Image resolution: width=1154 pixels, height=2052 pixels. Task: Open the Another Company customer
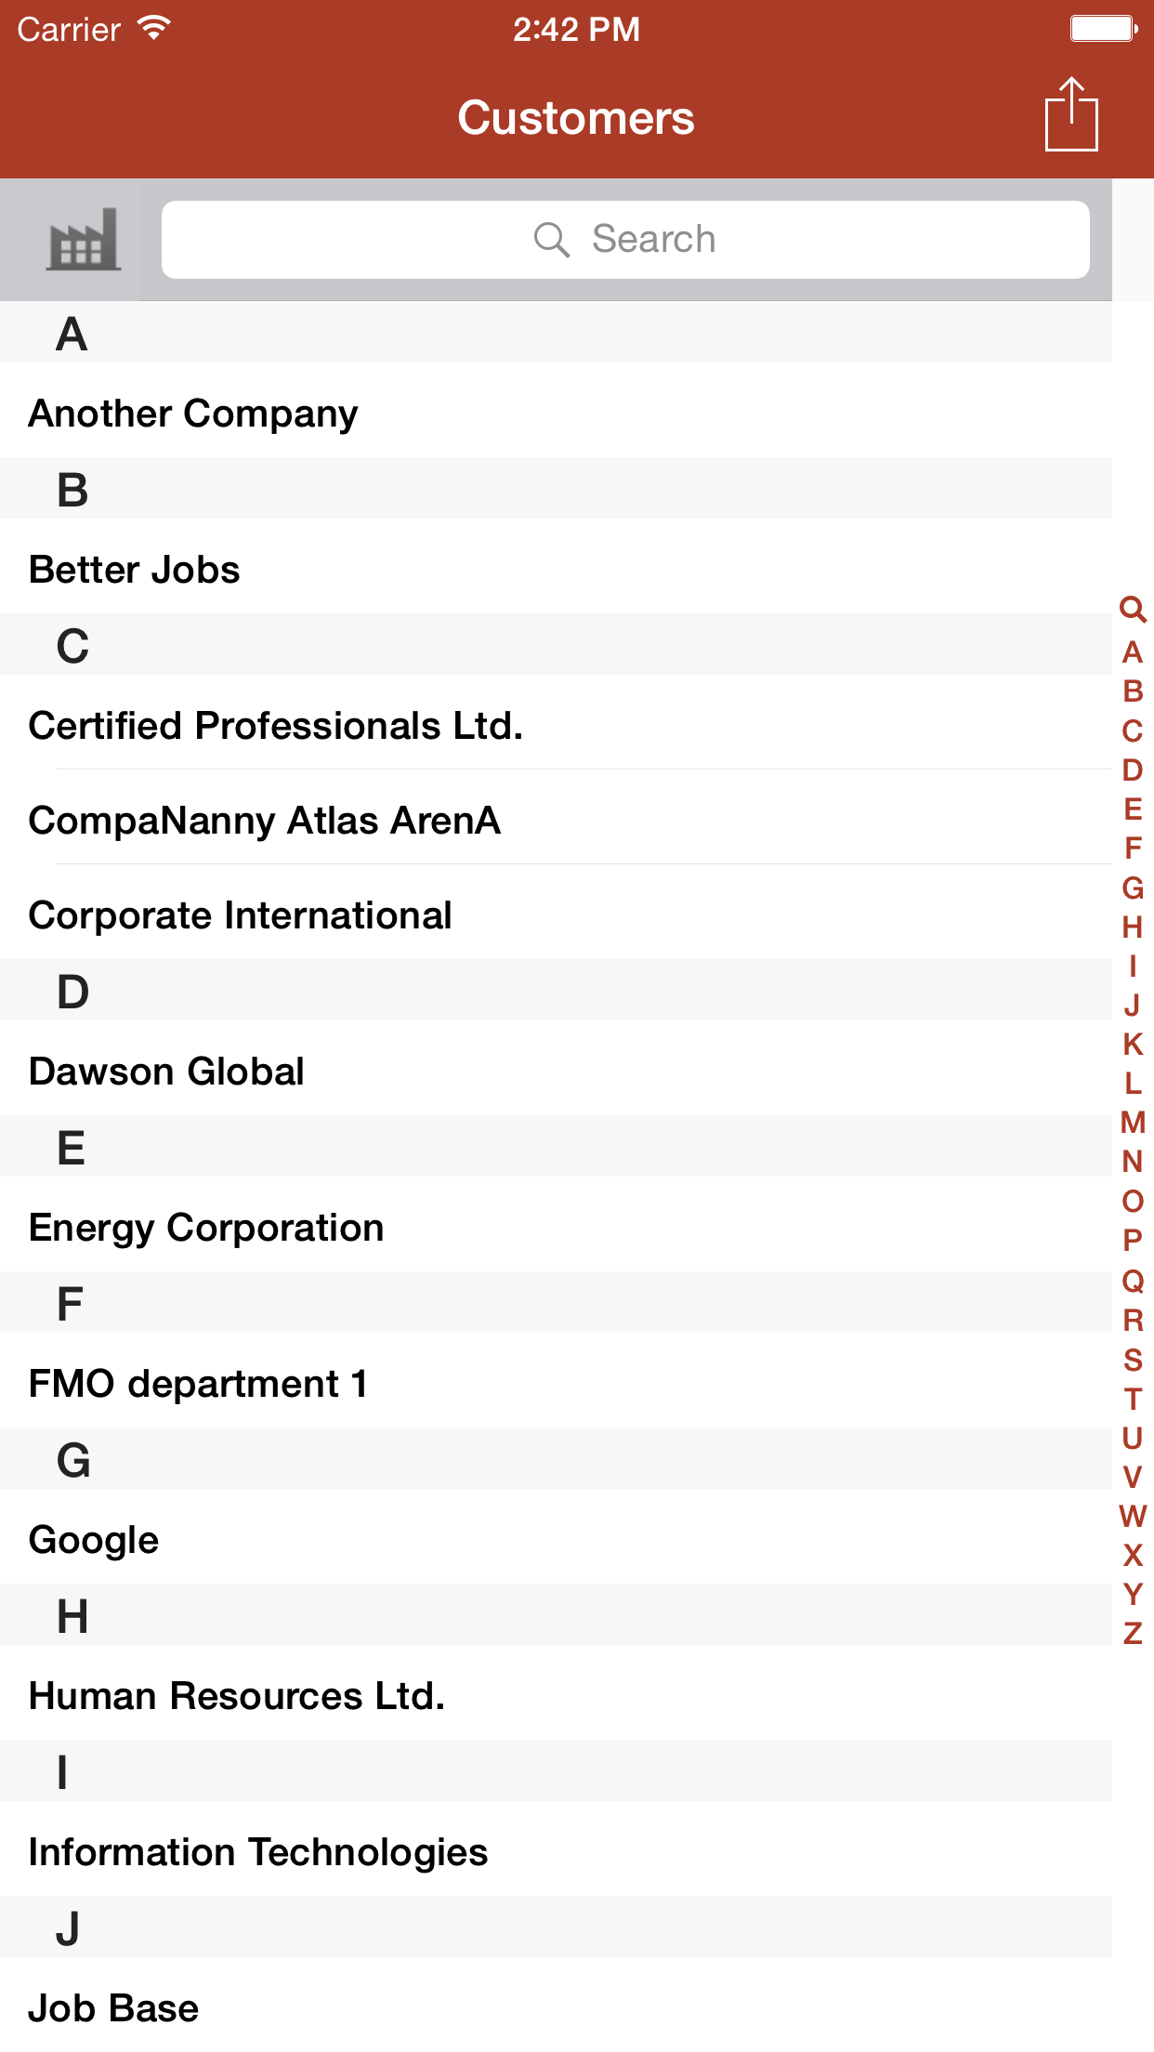(193, 414)
